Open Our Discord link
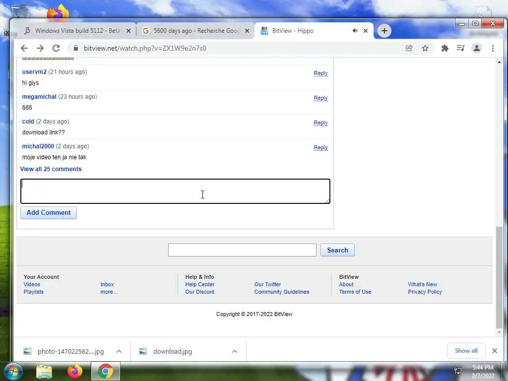 coord(199,292)
